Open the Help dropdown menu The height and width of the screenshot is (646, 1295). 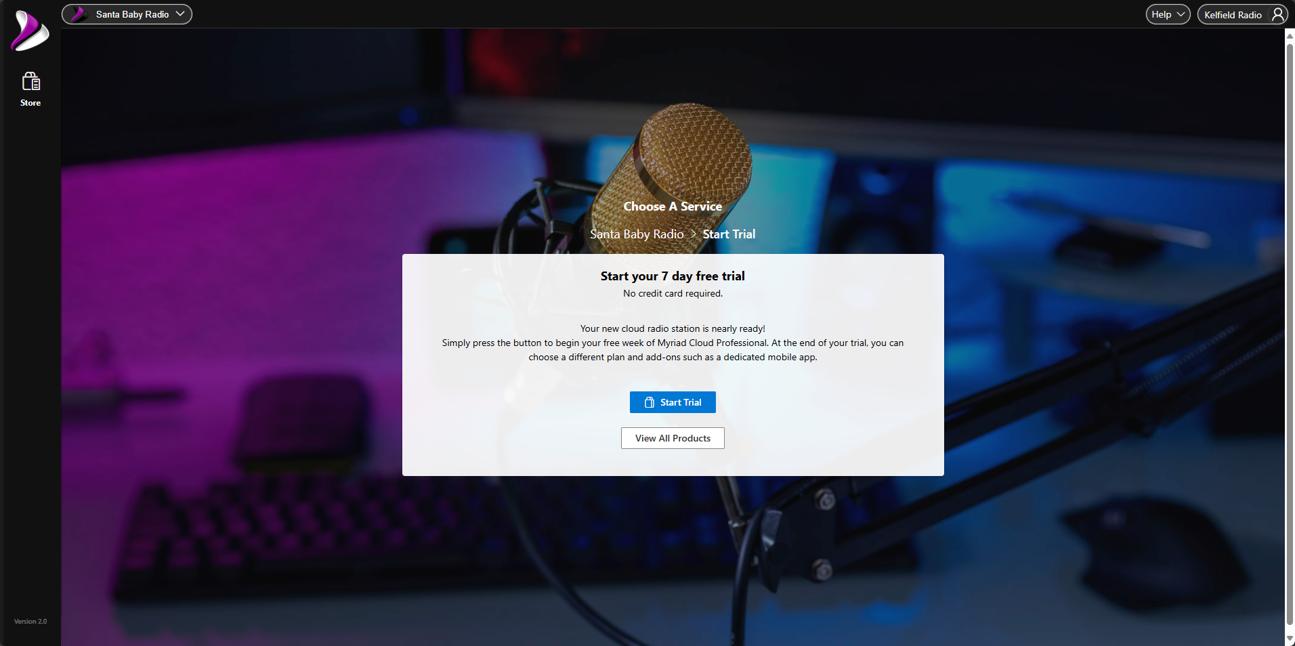click(x=1168, y=14)
